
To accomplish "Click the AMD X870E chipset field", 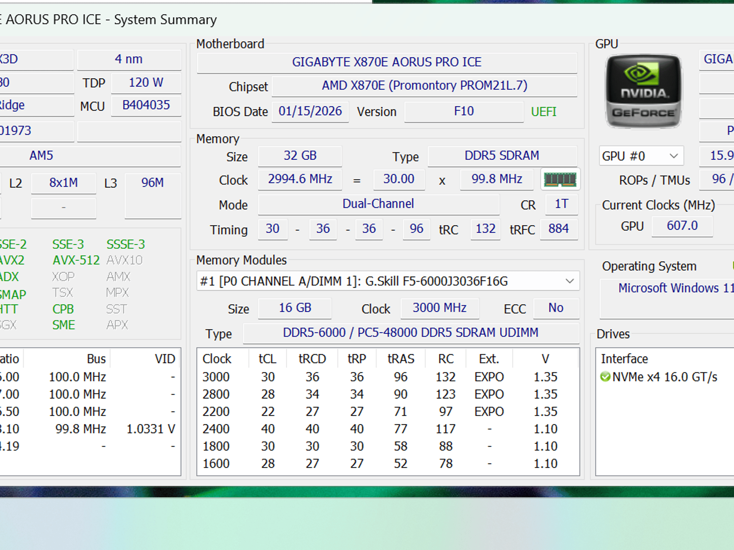I will point(424,86).
